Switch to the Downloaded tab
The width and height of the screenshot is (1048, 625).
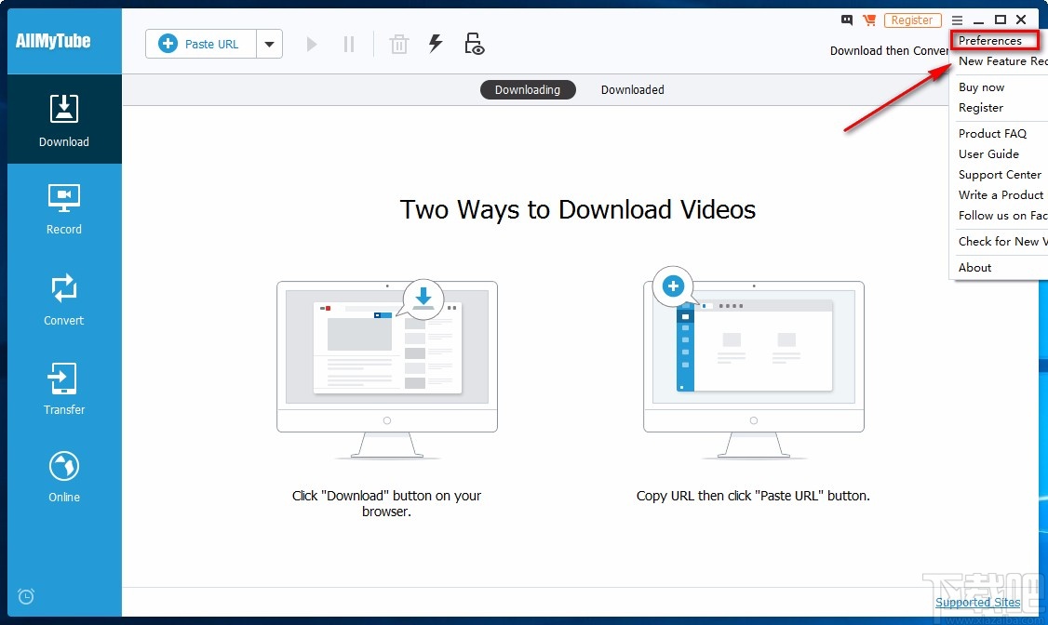tap(632, 89)
